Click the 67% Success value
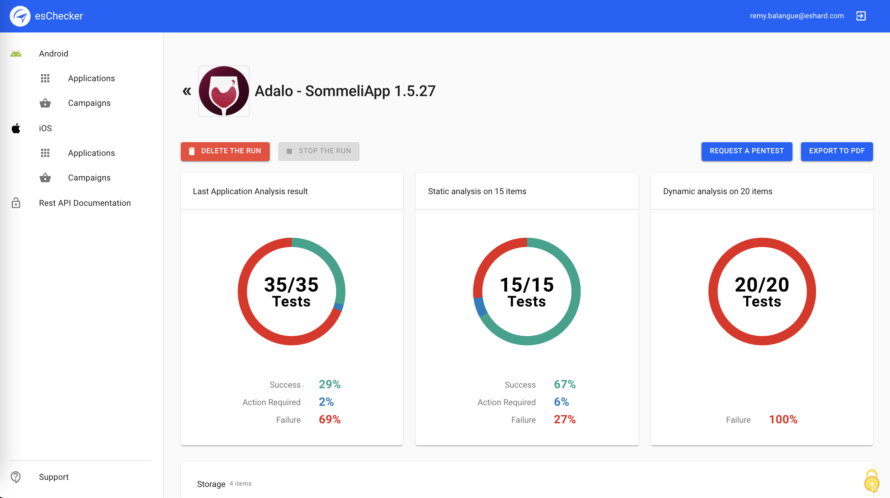This screenshot has width=890, height=498. pyautogui.click(x=565, y=384)
